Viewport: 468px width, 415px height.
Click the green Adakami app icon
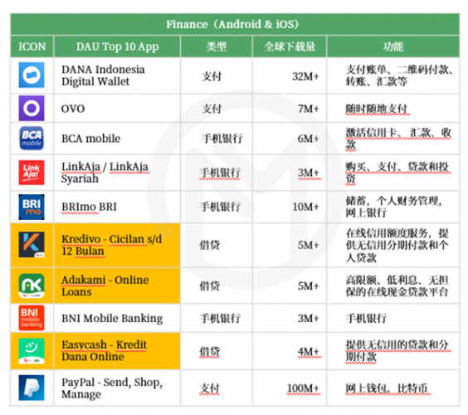(x=32, y=286)
